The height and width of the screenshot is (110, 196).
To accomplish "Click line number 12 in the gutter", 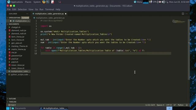I will click(x=36, y=51).
